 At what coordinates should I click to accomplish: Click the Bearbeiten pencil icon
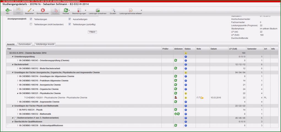(29, 10)
